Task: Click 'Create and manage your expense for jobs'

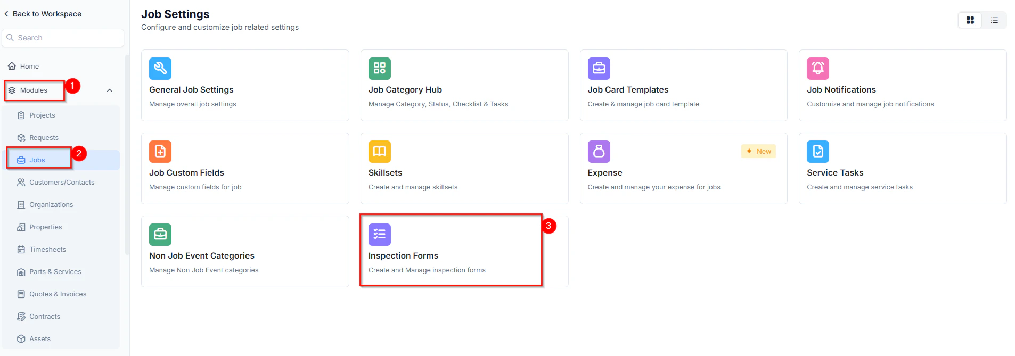Action: [x=654, y=187]
